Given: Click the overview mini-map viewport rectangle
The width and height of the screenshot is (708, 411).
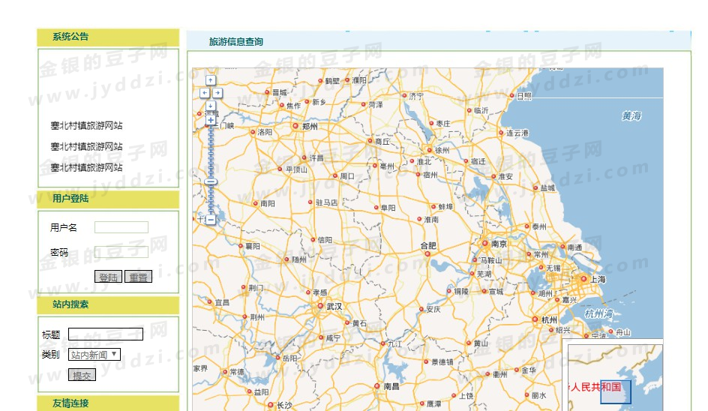Looking at the screenshot, I should [x=616, y=392].
